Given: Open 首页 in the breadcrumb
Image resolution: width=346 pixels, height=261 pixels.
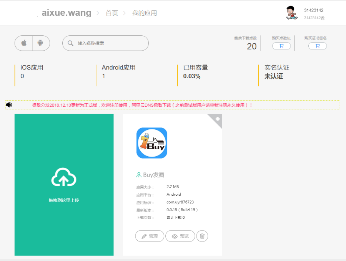Looking at the screenshot, I should [111, 13].
